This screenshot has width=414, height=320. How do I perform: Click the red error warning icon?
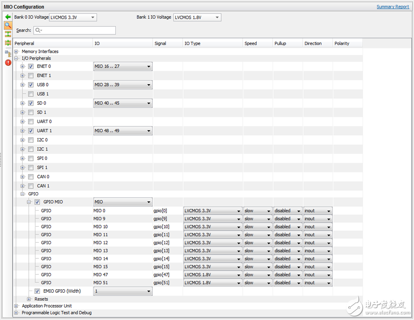tap(8, 63)
